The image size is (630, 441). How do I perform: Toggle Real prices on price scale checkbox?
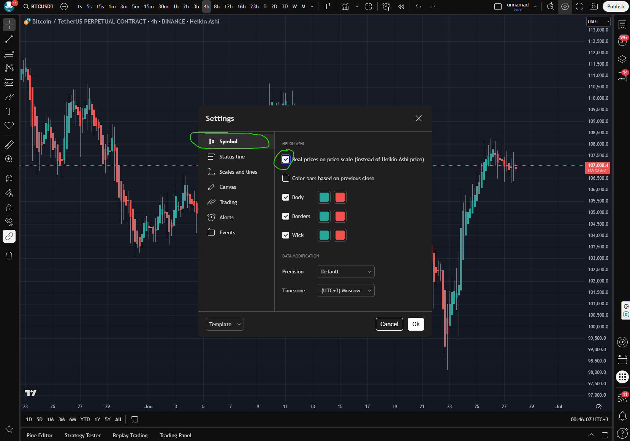286,159
